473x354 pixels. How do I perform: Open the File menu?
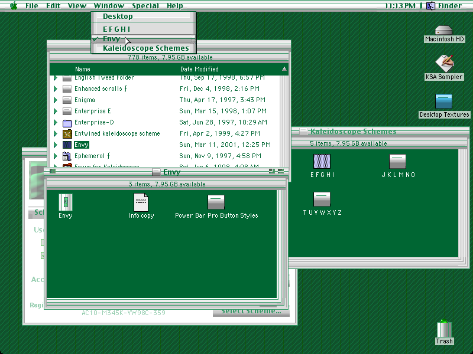coord(32,5)
